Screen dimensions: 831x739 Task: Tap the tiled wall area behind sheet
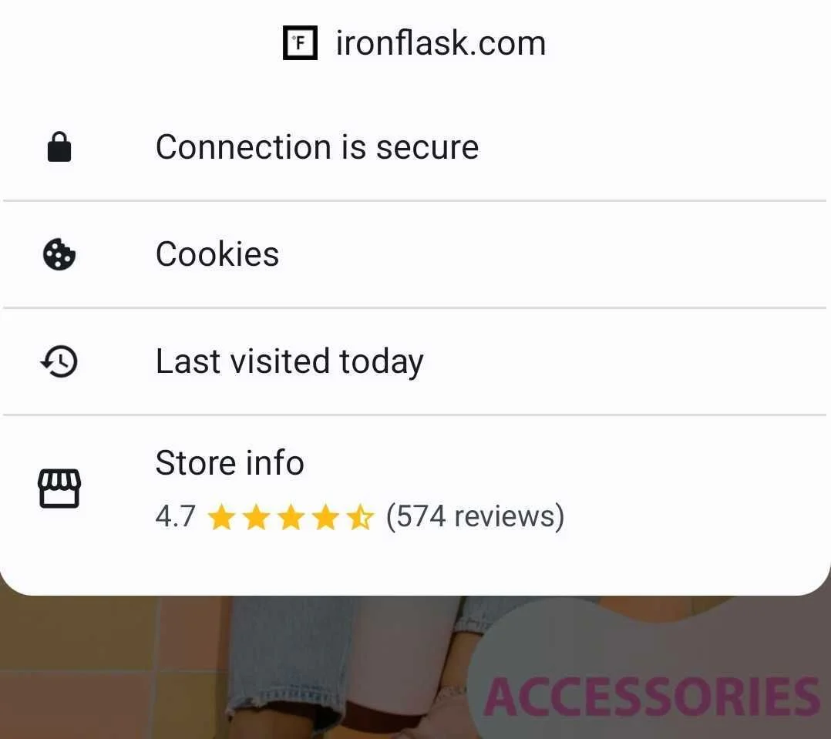click(x=106, y=667)
